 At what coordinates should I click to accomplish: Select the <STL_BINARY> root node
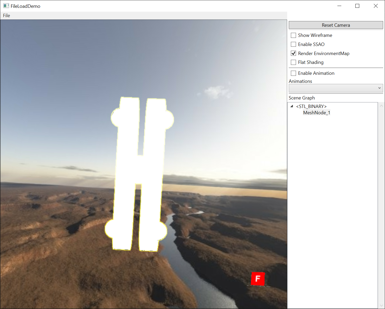point(311,106)
